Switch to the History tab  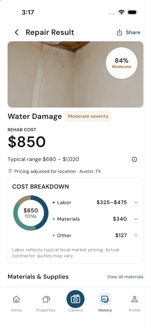(105, 302)
